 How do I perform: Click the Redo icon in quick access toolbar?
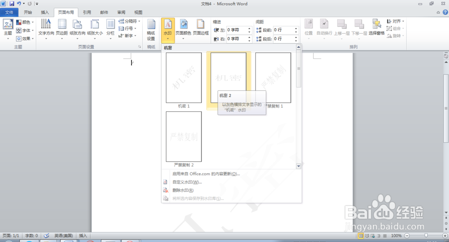pos(30,4)
